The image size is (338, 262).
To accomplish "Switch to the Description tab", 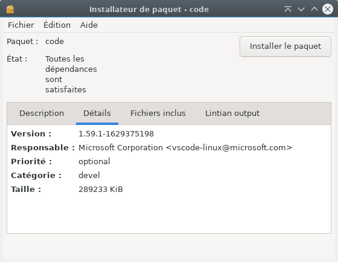I will click(42, 113).
